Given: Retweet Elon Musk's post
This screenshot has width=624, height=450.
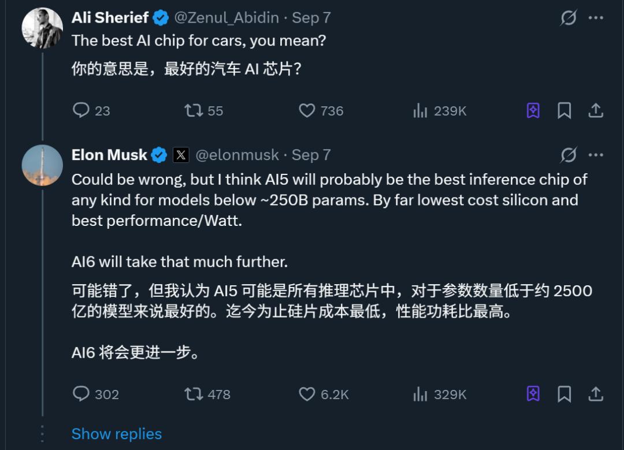Looking at the screenshot, I should coord(194,394).
